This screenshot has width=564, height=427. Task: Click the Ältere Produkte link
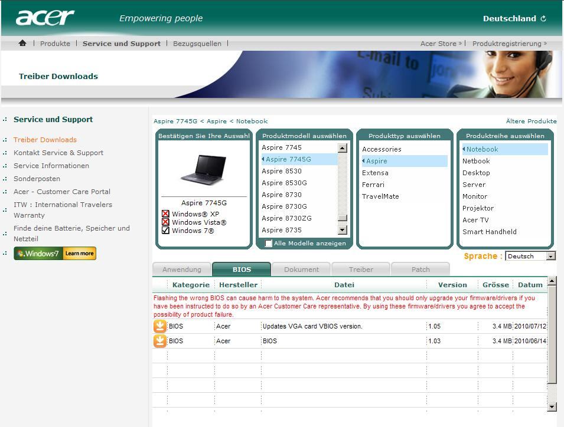531,121
